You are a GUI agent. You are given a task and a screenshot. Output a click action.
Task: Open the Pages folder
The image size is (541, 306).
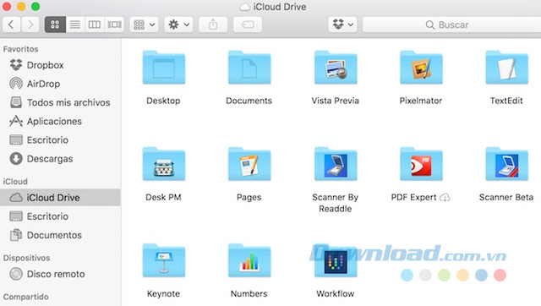(249, 164)
